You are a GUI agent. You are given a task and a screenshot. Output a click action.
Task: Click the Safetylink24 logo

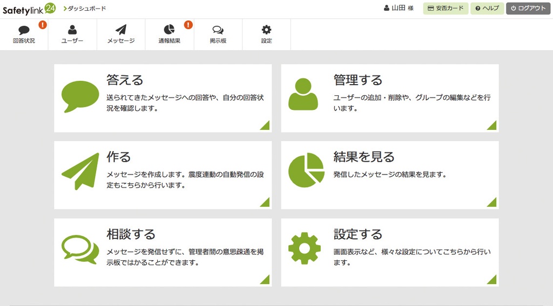[x=29, y=9]
